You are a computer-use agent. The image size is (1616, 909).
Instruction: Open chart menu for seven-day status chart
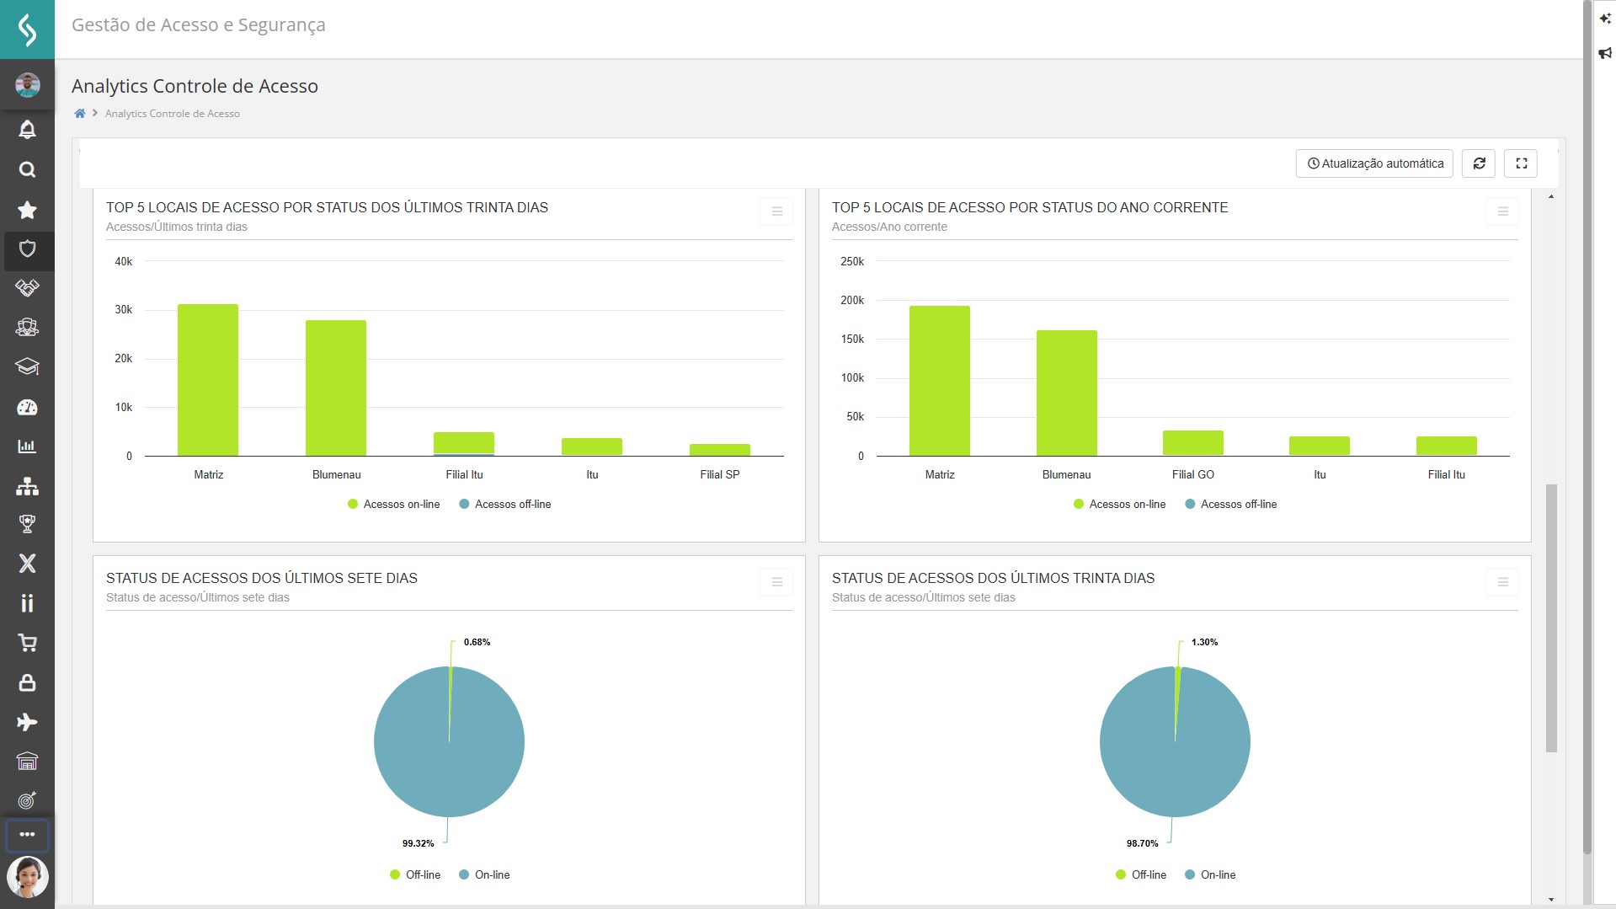(776, 582)
